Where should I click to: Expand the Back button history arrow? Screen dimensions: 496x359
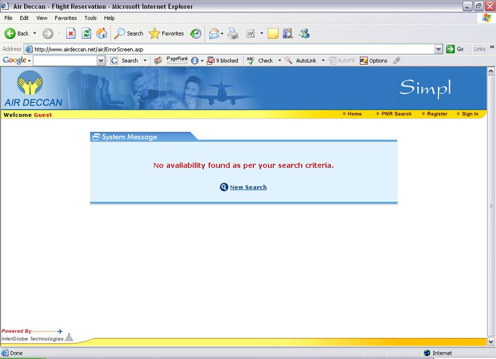tap(34, 33)
